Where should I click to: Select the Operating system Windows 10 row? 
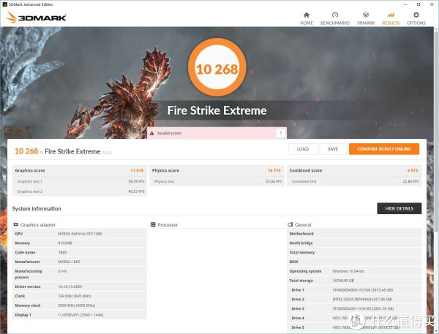(354, 271)
